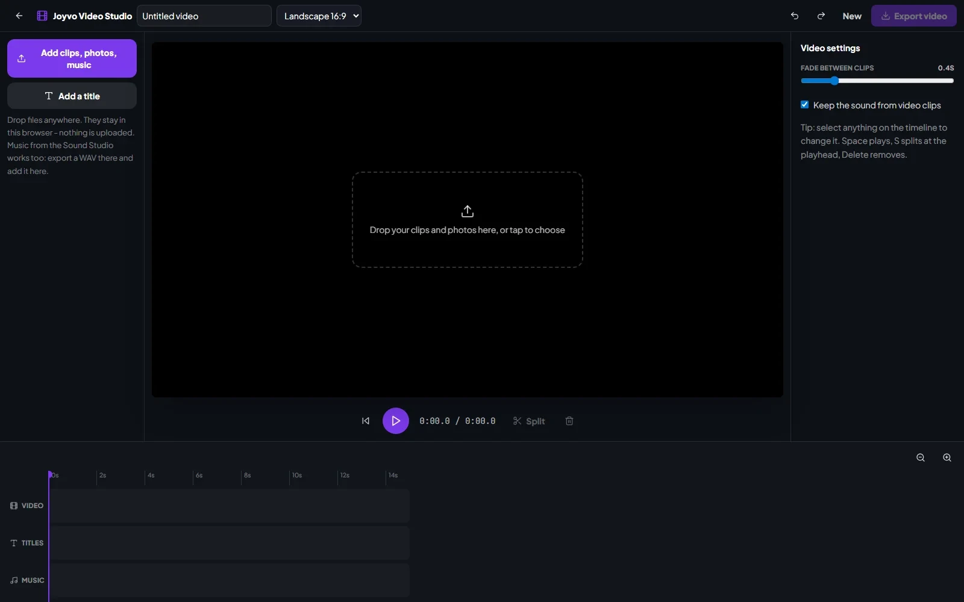Toggle keep sound from video clips
This screenshot has height=602, width=964.
(x=804, y=105)
